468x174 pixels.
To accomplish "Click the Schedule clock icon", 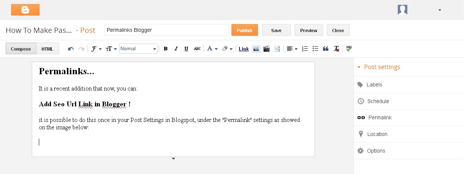I will click(361, 101).
